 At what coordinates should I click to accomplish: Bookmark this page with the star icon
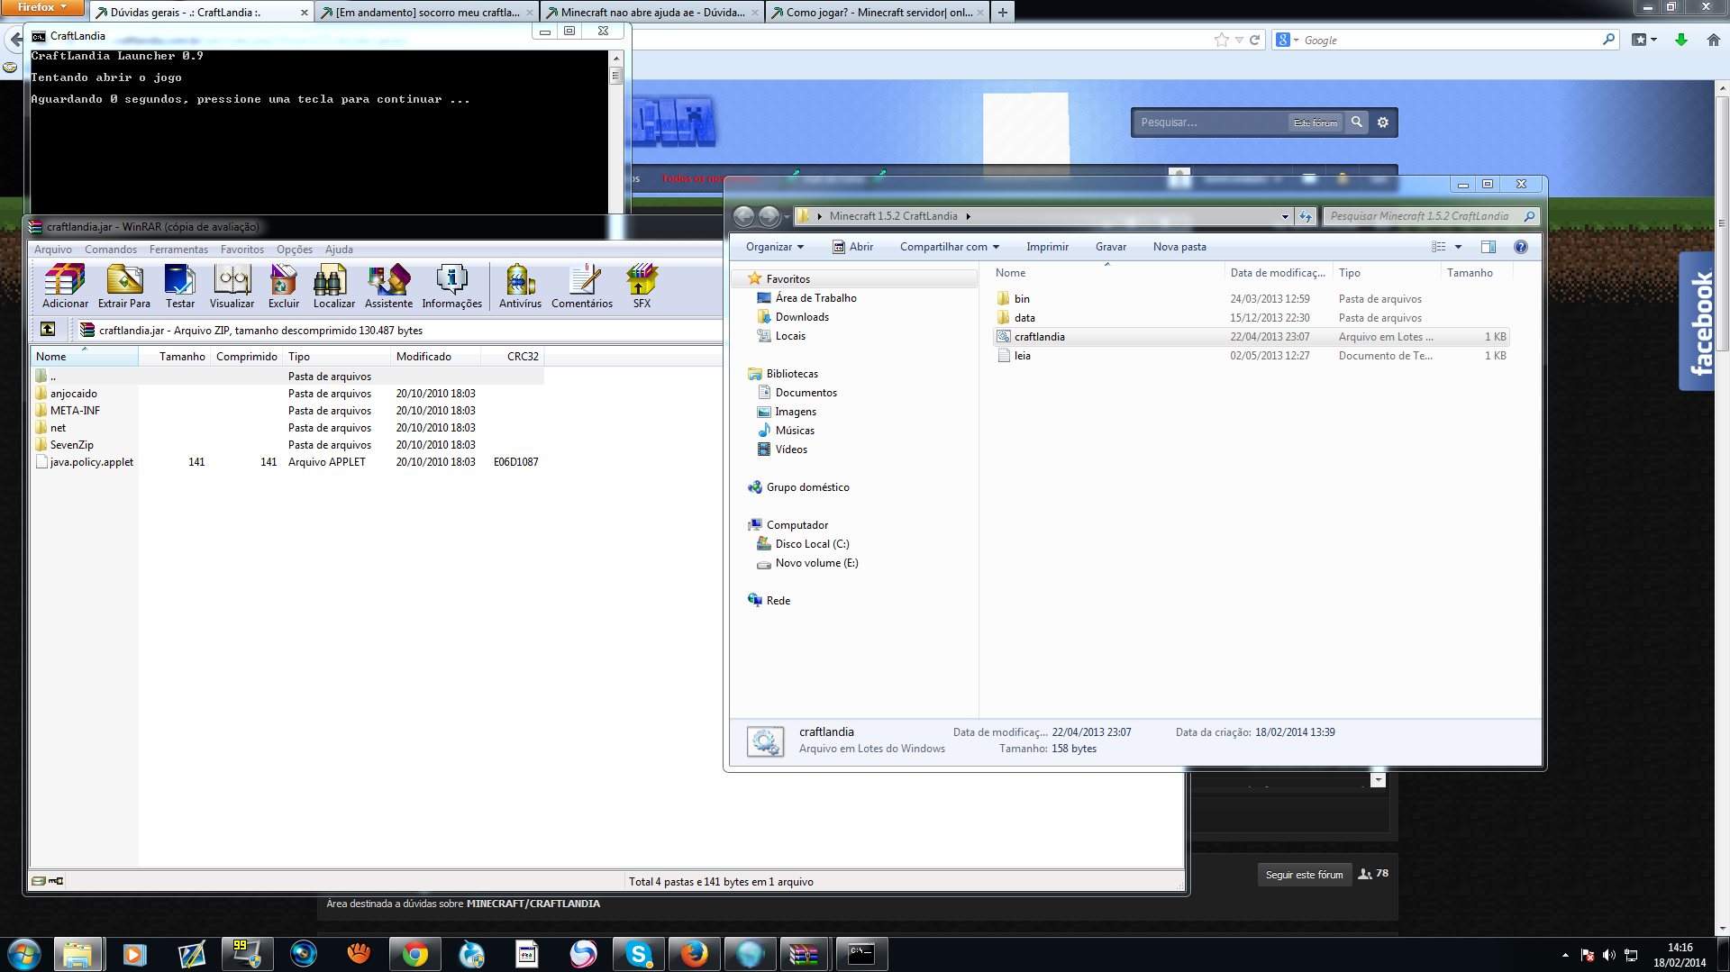(x=1221, y=40)
